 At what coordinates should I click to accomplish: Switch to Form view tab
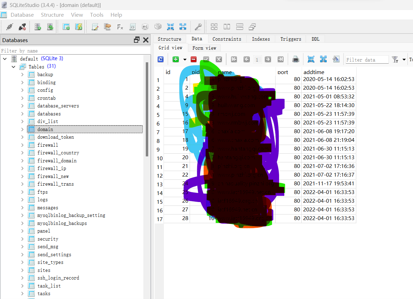click(204, 48)
